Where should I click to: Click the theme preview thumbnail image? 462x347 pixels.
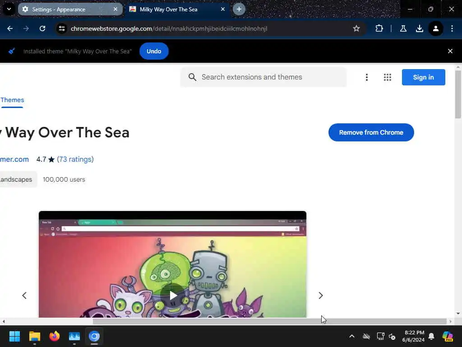[172, 264]
